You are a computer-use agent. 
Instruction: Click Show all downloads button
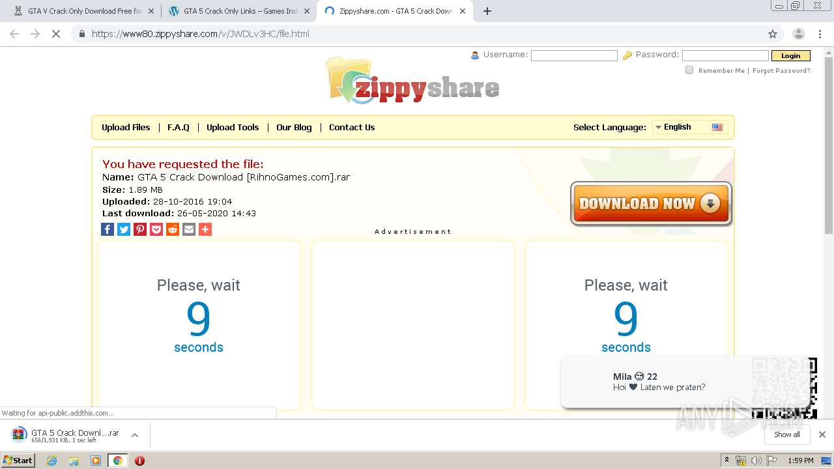[787, 434]
